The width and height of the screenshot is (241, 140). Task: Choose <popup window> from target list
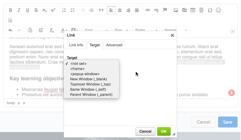coord(85,74)
